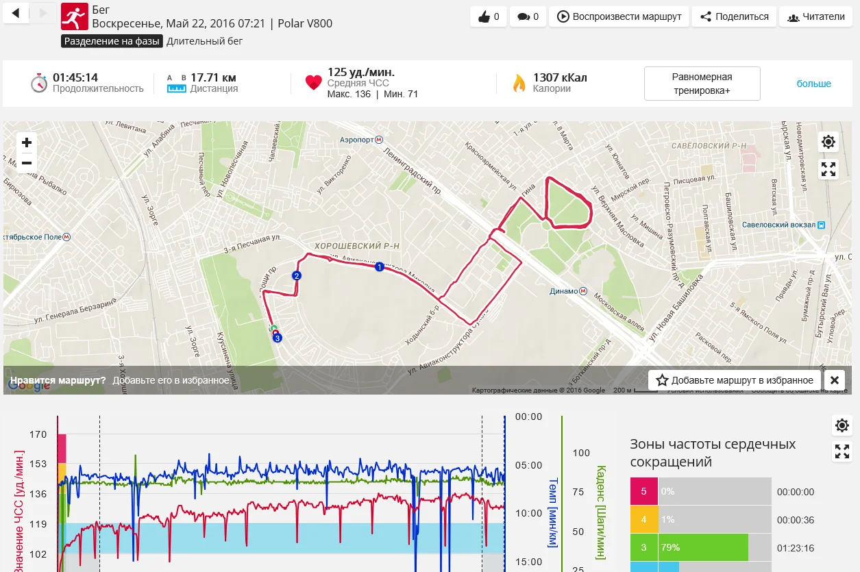
Task: Share the training via Поделиться
Action: [734, 16]
